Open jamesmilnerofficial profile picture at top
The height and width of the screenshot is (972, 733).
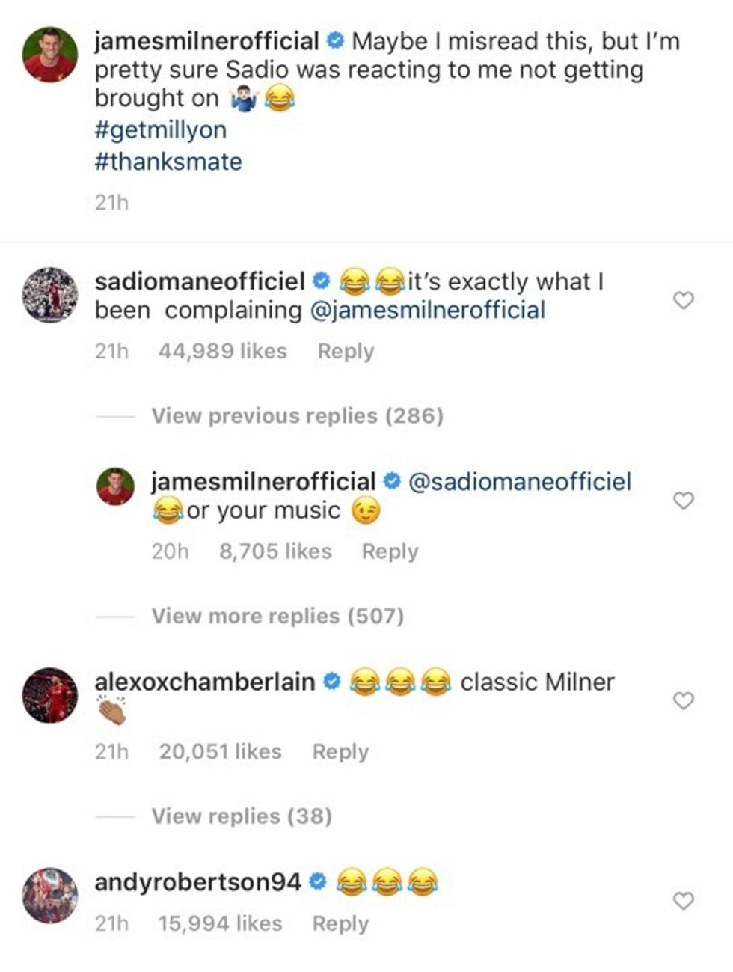tap(49, 55)
